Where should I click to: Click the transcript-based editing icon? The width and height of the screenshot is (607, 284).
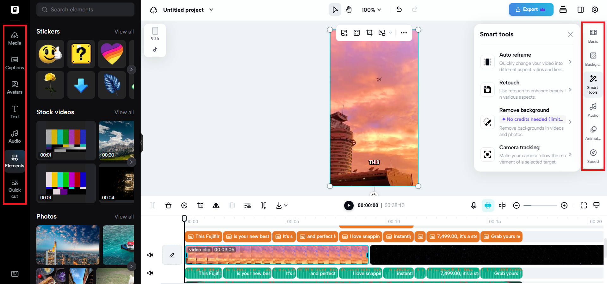tap(248, 206)
